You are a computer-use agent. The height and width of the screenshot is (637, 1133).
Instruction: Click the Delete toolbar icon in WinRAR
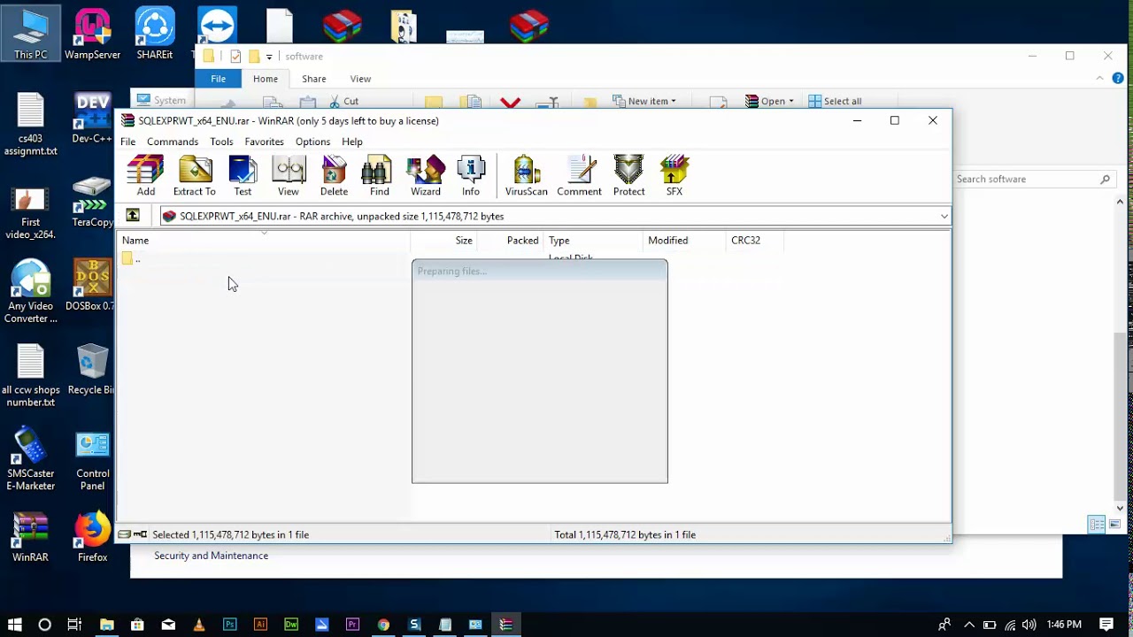(334, 175)
